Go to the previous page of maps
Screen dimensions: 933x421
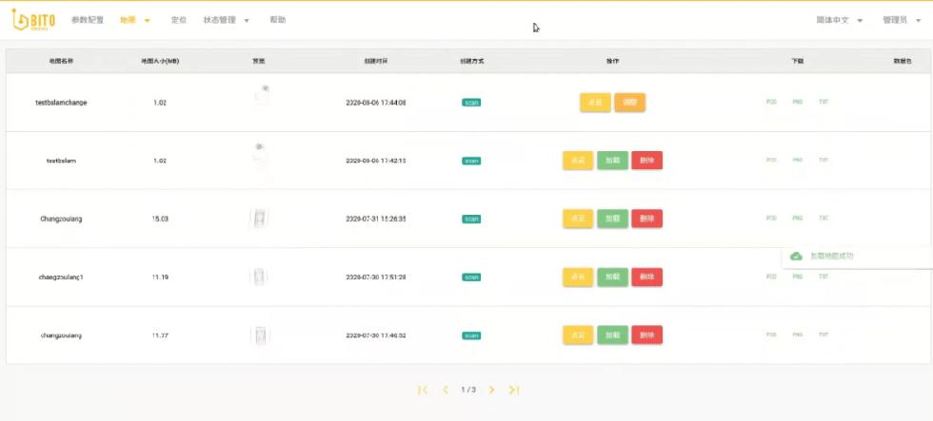point(445,390)
